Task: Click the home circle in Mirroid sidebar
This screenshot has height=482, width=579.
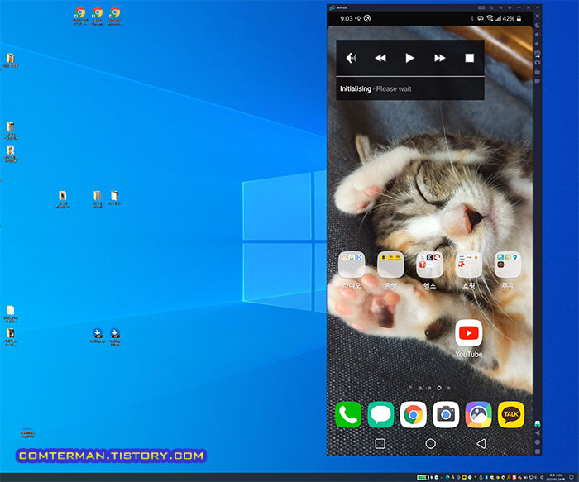Action: pos(538,441)
